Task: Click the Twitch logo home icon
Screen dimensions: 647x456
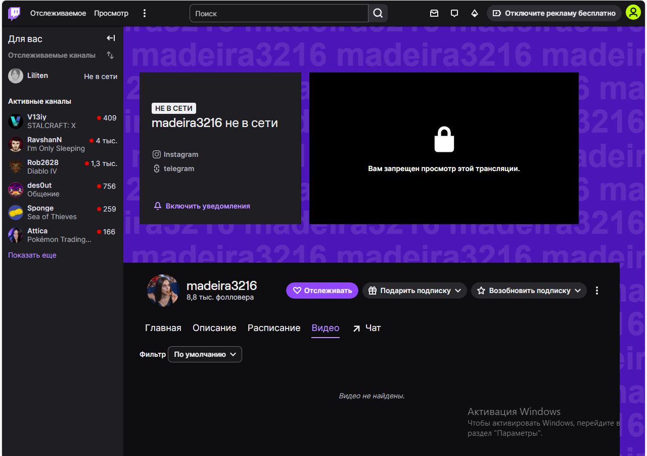Action: pos(14,13)
